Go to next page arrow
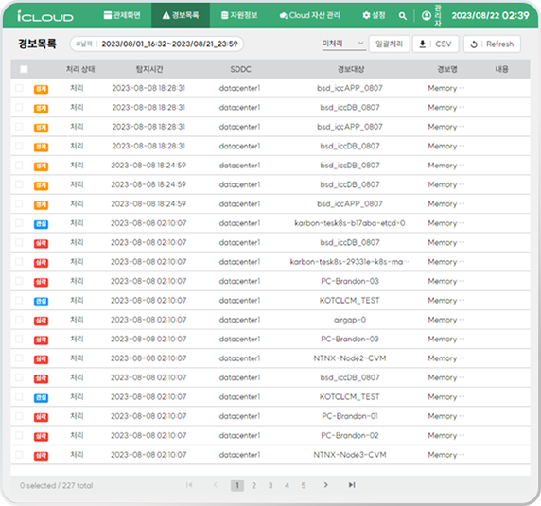The image size is (541, 506). pyautogui.click(x=325, y=485)
